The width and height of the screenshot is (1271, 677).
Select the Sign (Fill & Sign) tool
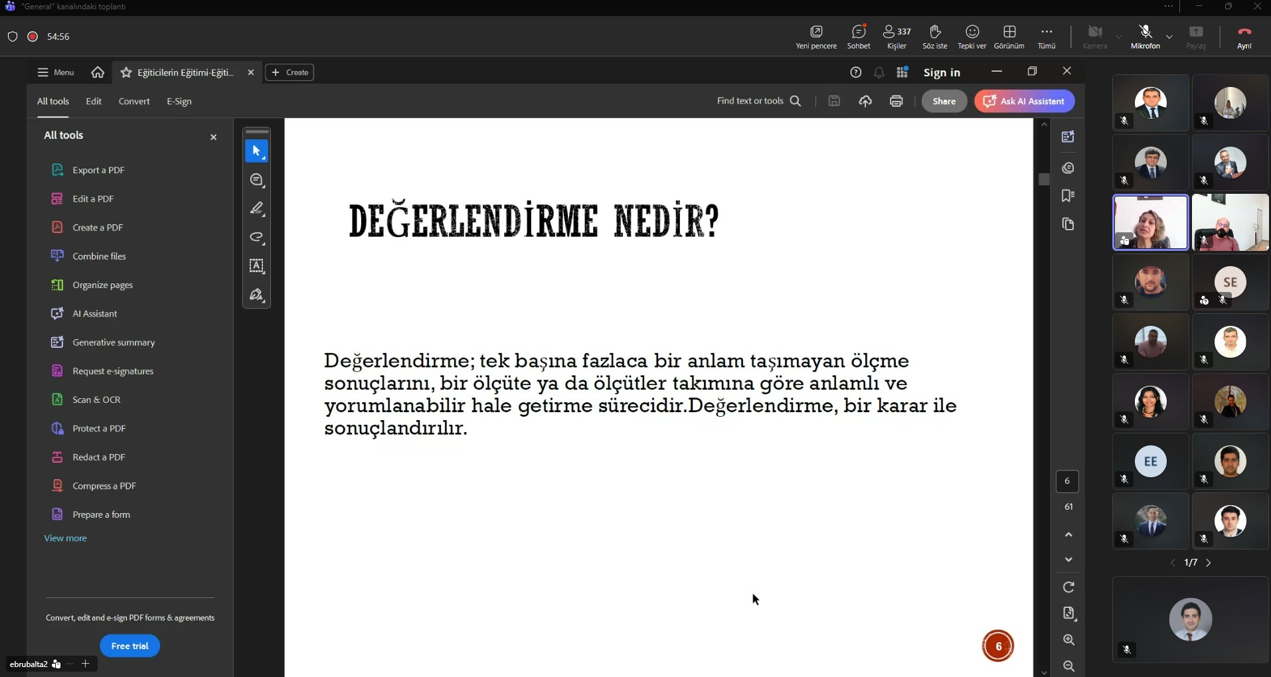click(x=257, y=295)
